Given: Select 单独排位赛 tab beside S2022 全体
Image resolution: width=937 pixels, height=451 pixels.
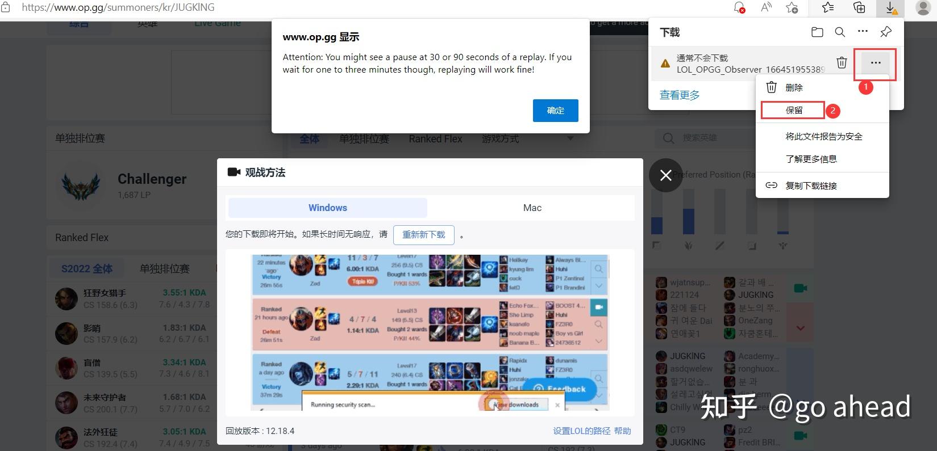Looking at the screenshot, I should pyautogui.click(x=165, y=269).
